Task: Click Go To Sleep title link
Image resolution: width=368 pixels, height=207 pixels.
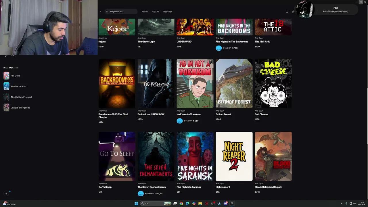Action: pyautogui.click(x=105, y=187)
